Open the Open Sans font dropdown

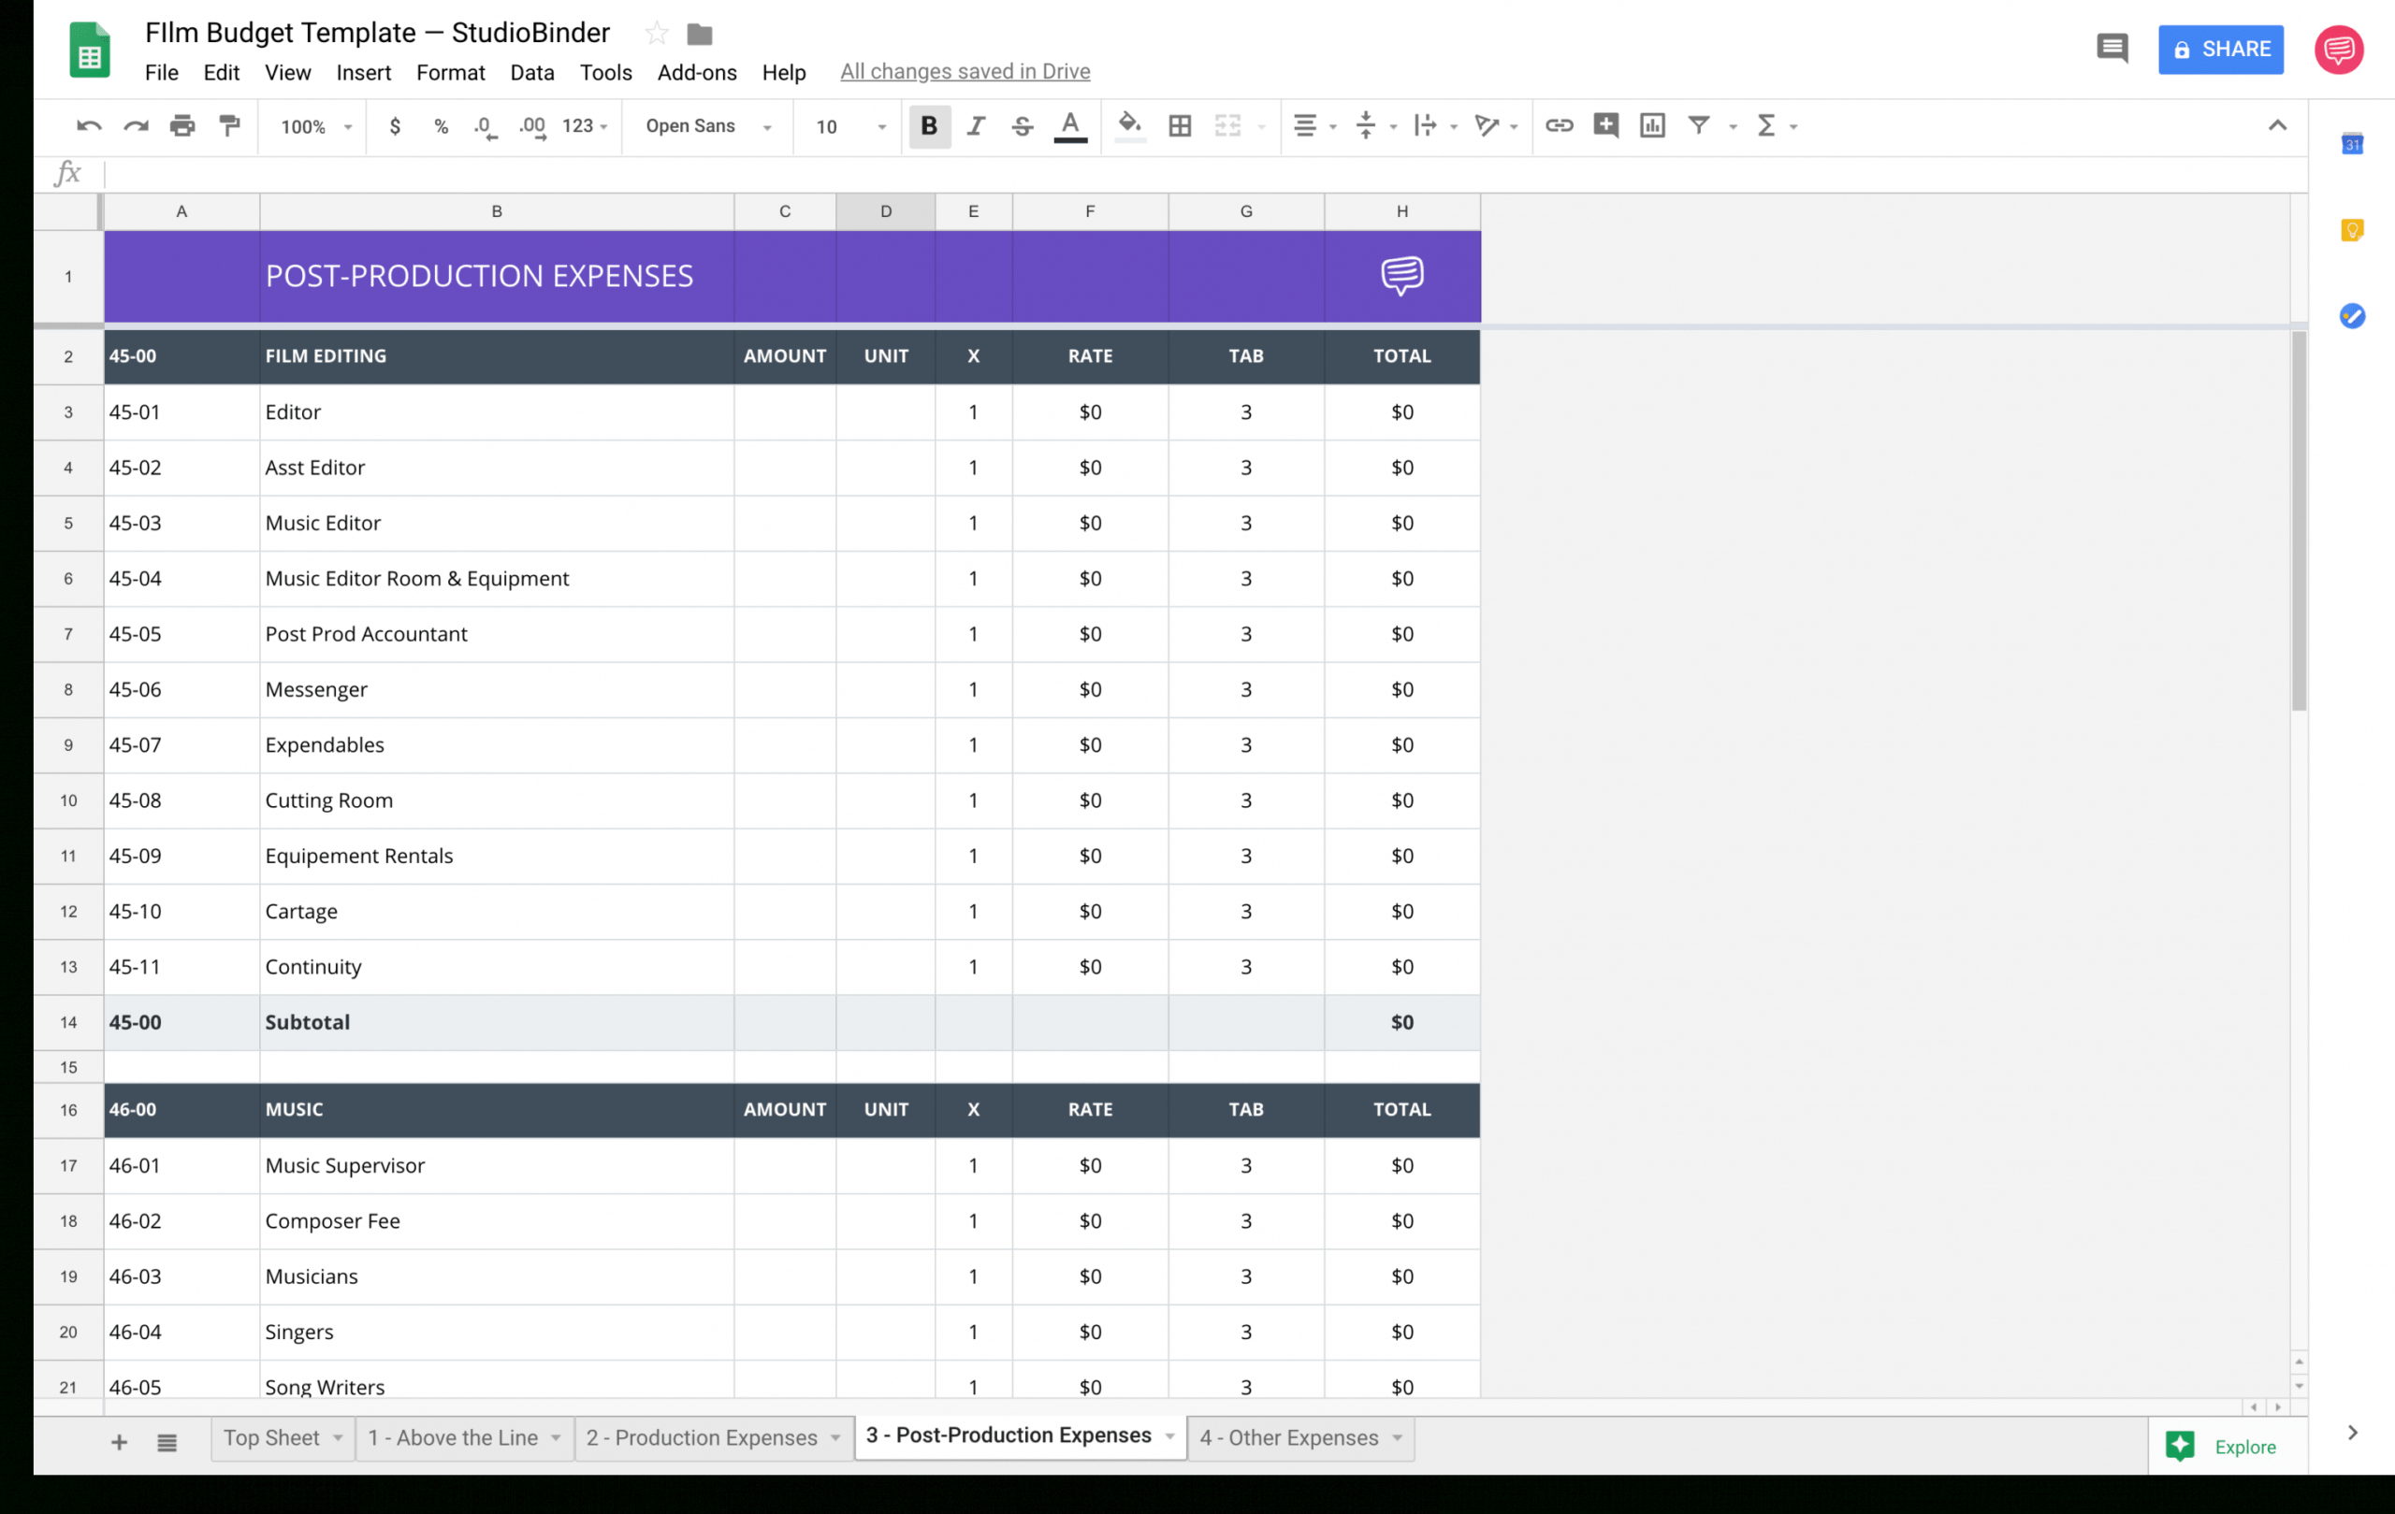(707, 126)
